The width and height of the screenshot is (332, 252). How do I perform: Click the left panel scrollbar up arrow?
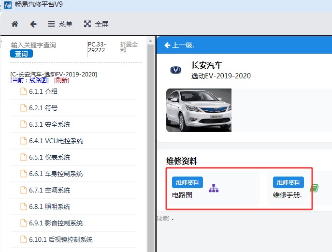click(x=151, y=41)
